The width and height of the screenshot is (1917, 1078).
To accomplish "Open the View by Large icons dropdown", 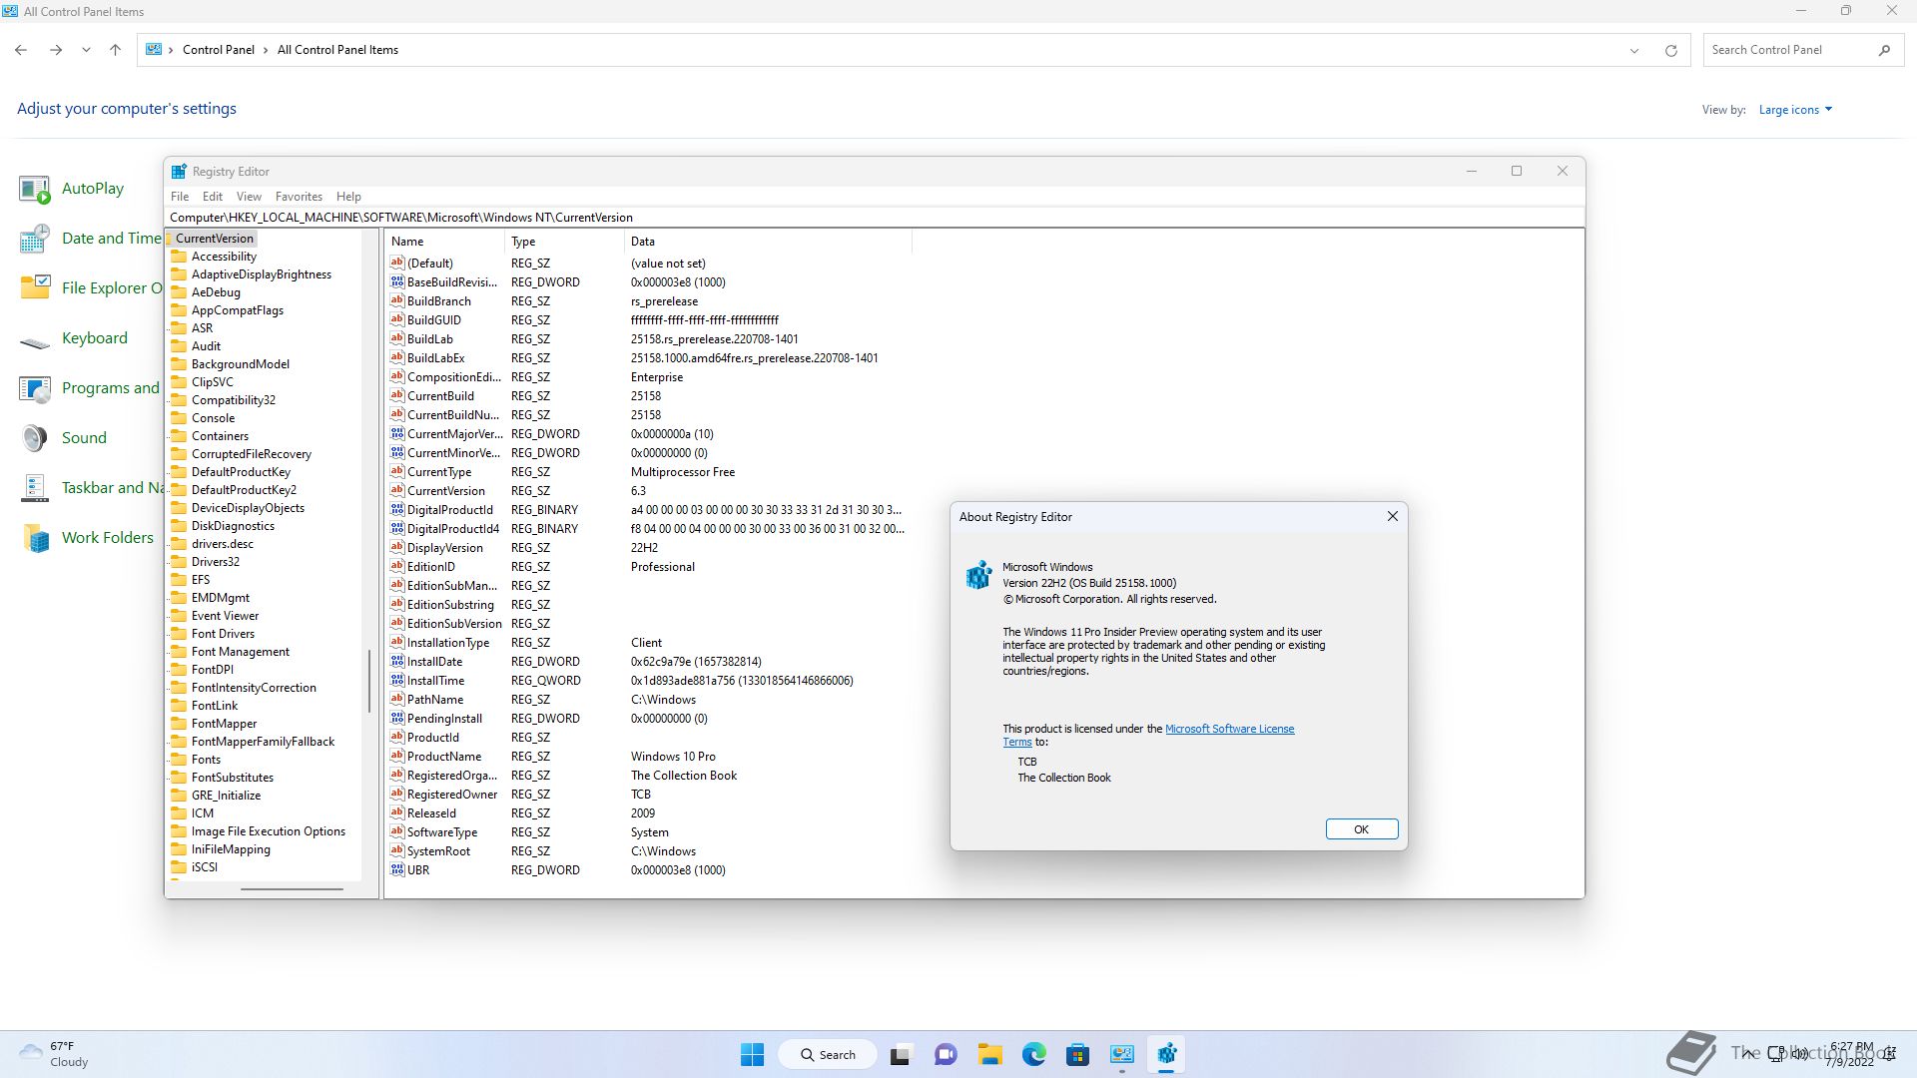I will (x=1795, y=110).
